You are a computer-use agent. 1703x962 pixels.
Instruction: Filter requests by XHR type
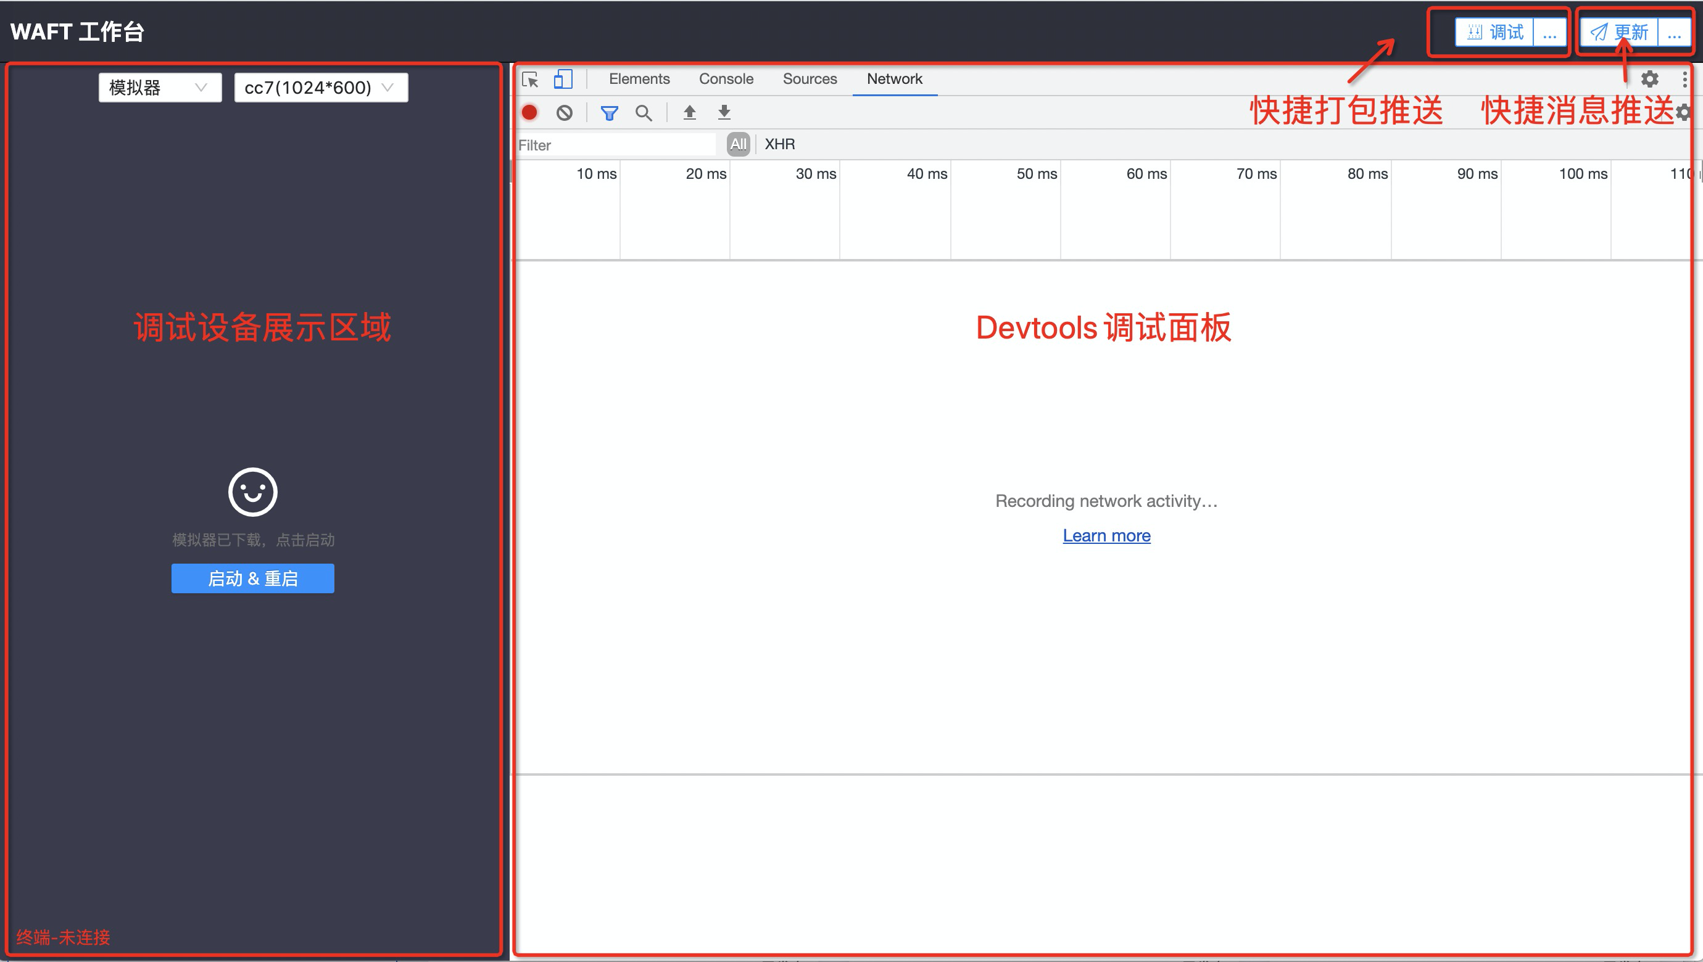[779, 144]
